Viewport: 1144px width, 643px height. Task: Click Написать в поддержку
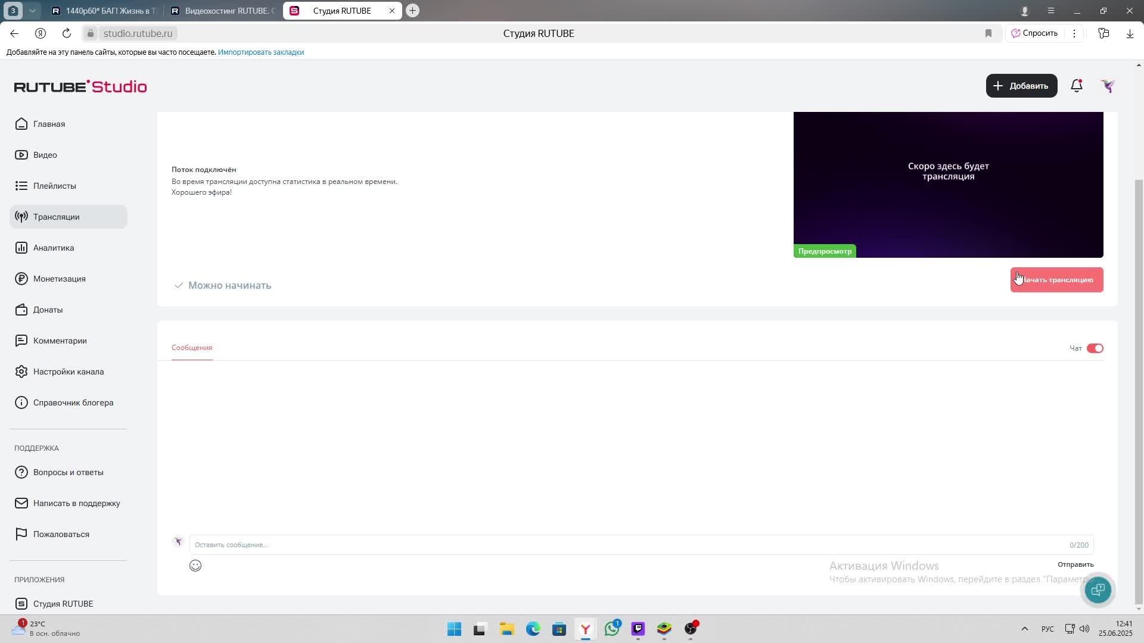[69, 503]
